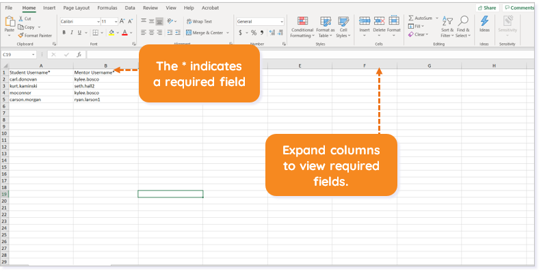Activate the Format Painter tool

pos(35,35)
